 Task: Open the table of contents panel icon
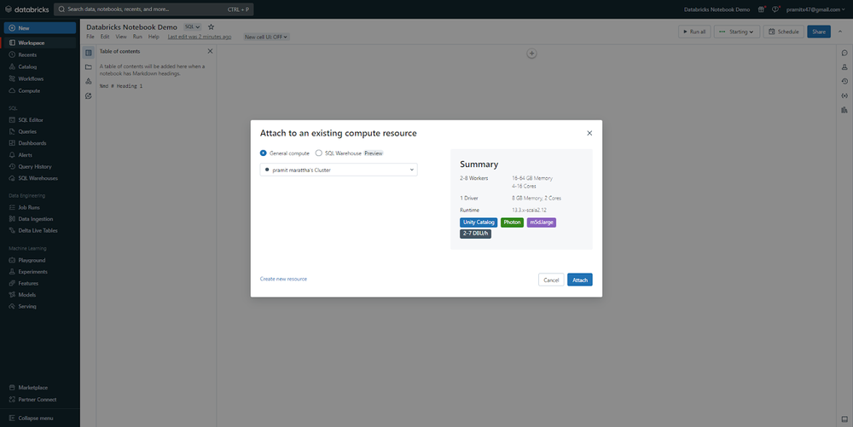pos(88,53)
